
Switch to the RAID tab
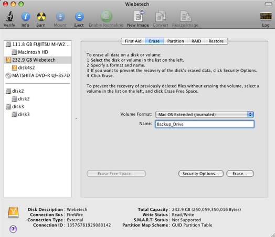pyautogui.click(x=196, y=41)
